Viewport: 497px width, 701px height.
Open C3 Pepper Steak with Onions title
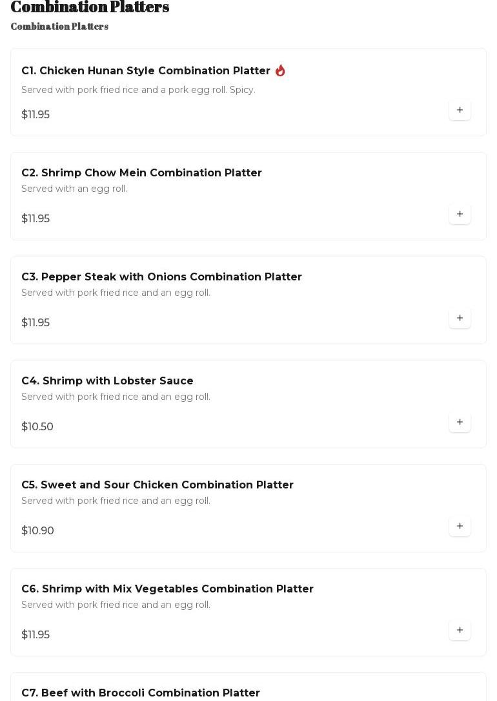[161, 277]
